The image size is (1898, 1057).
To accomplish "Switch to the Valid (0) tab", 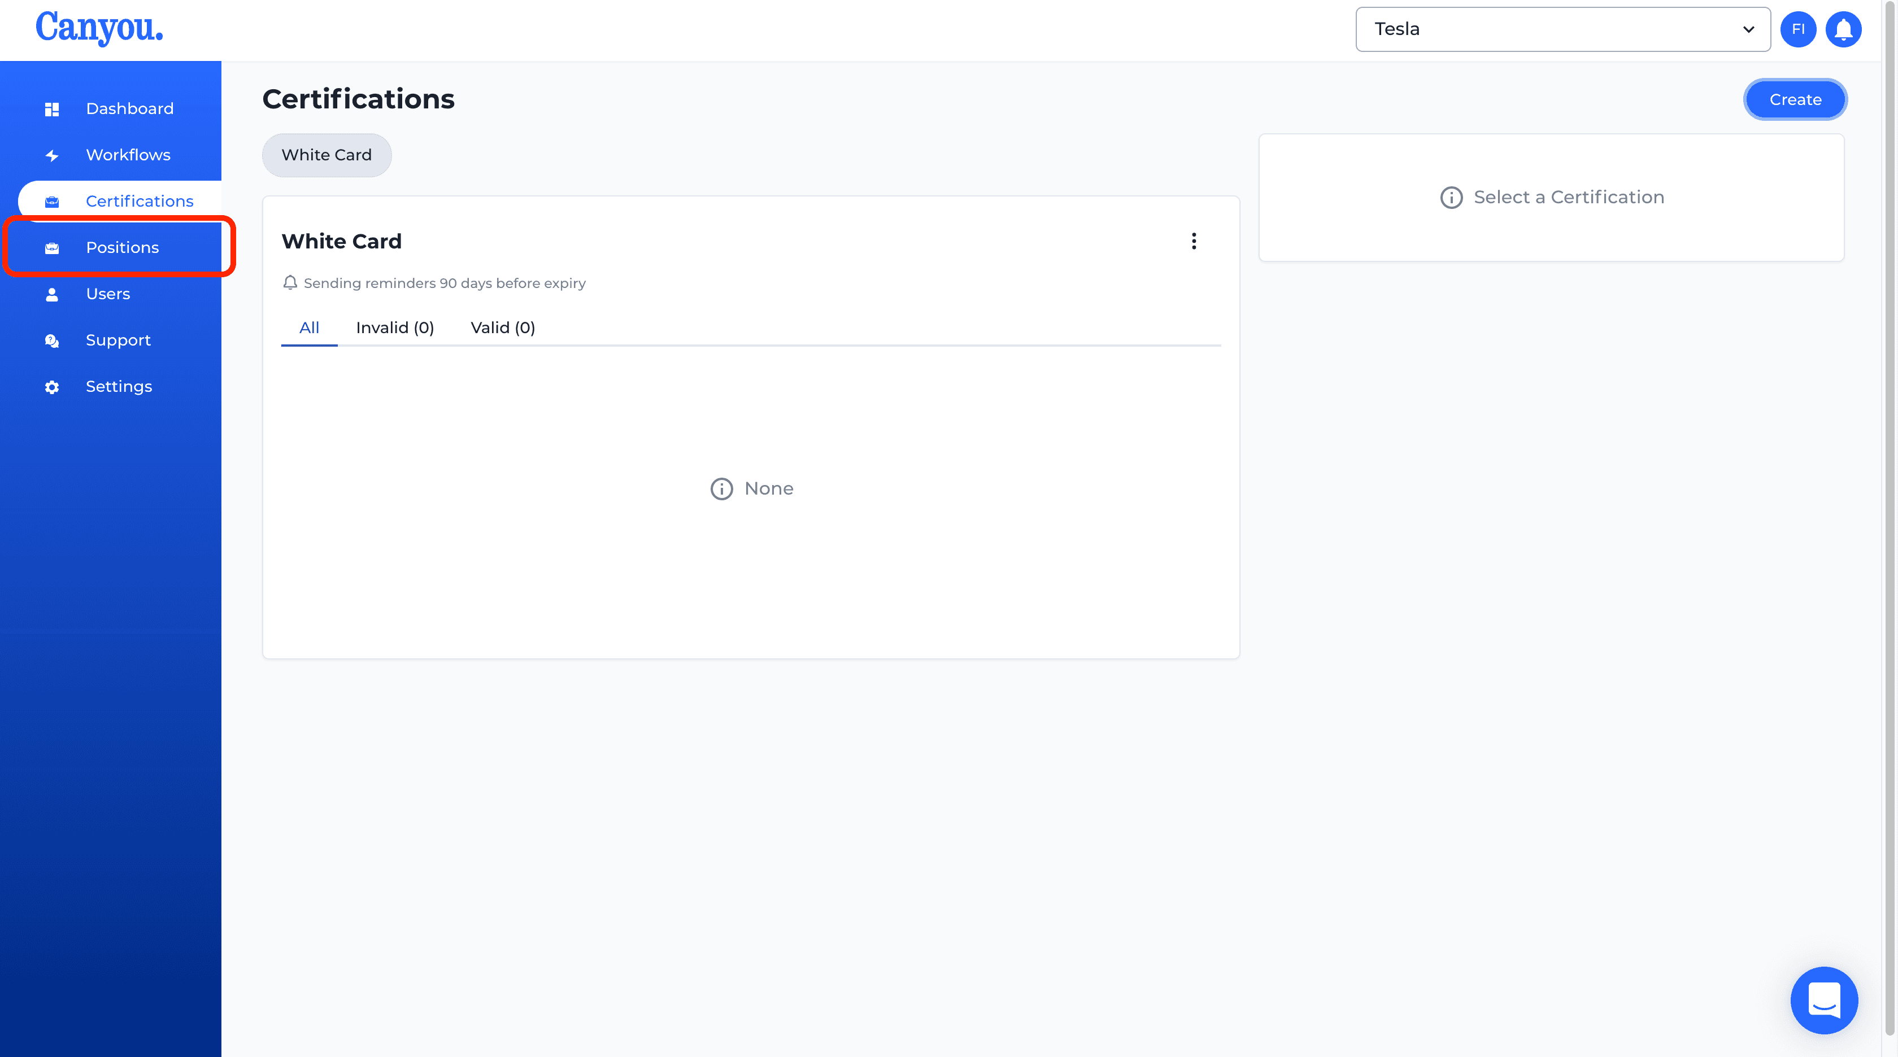I will [x=503, y=328].
